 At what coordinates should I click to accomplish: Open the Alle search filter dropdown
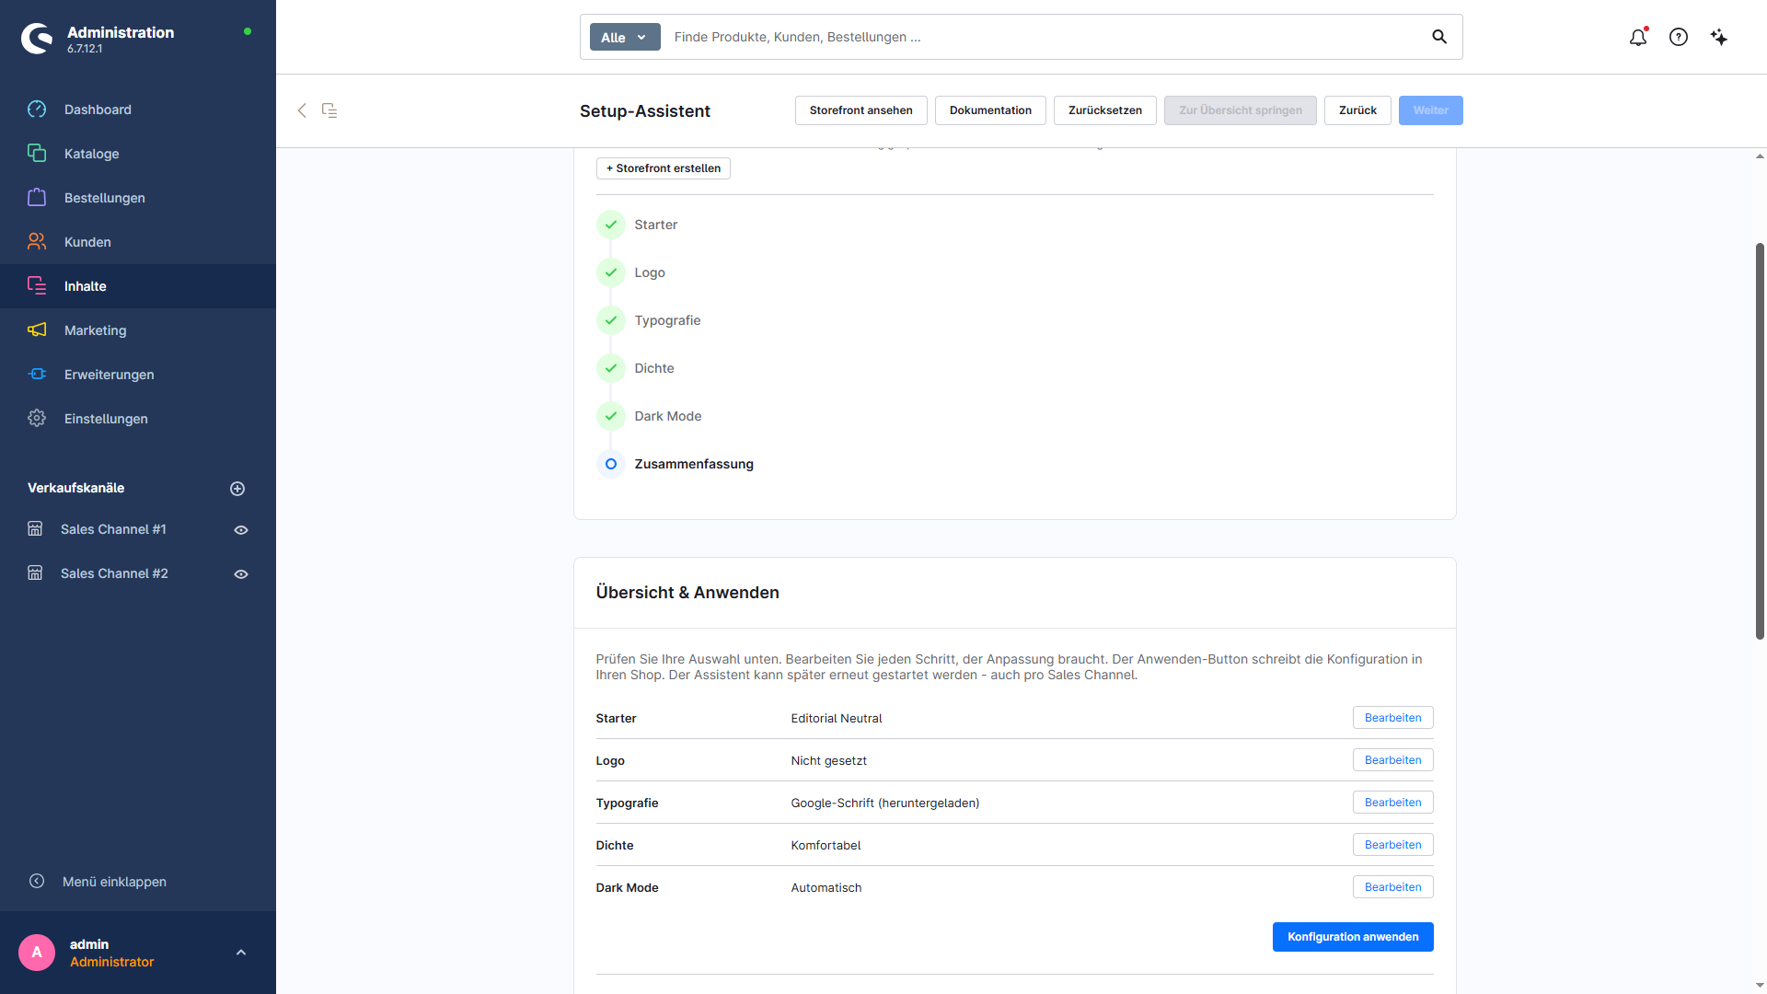pos(625,37)
